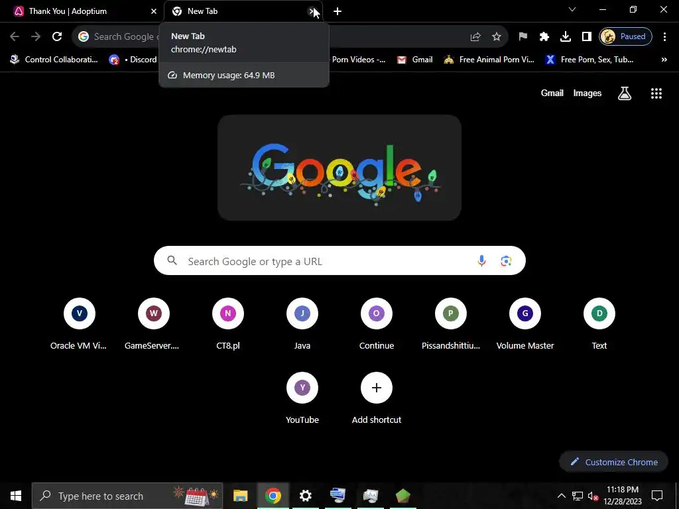
Task: Bookmark this tab with the star icon
Action: point(497,36)
